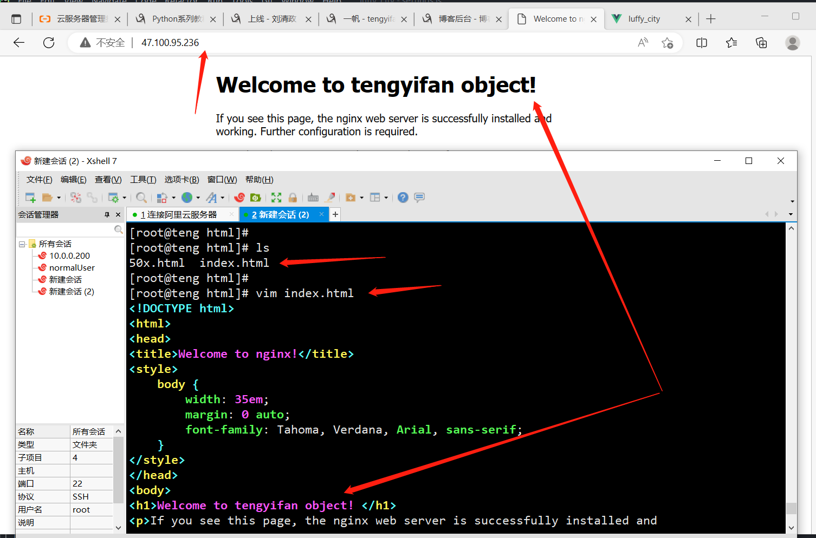The width and height of the screenshot is (816, 538).
Task: Click the Disconnect icon in Xshell toolbar
Action: [76, 198]
